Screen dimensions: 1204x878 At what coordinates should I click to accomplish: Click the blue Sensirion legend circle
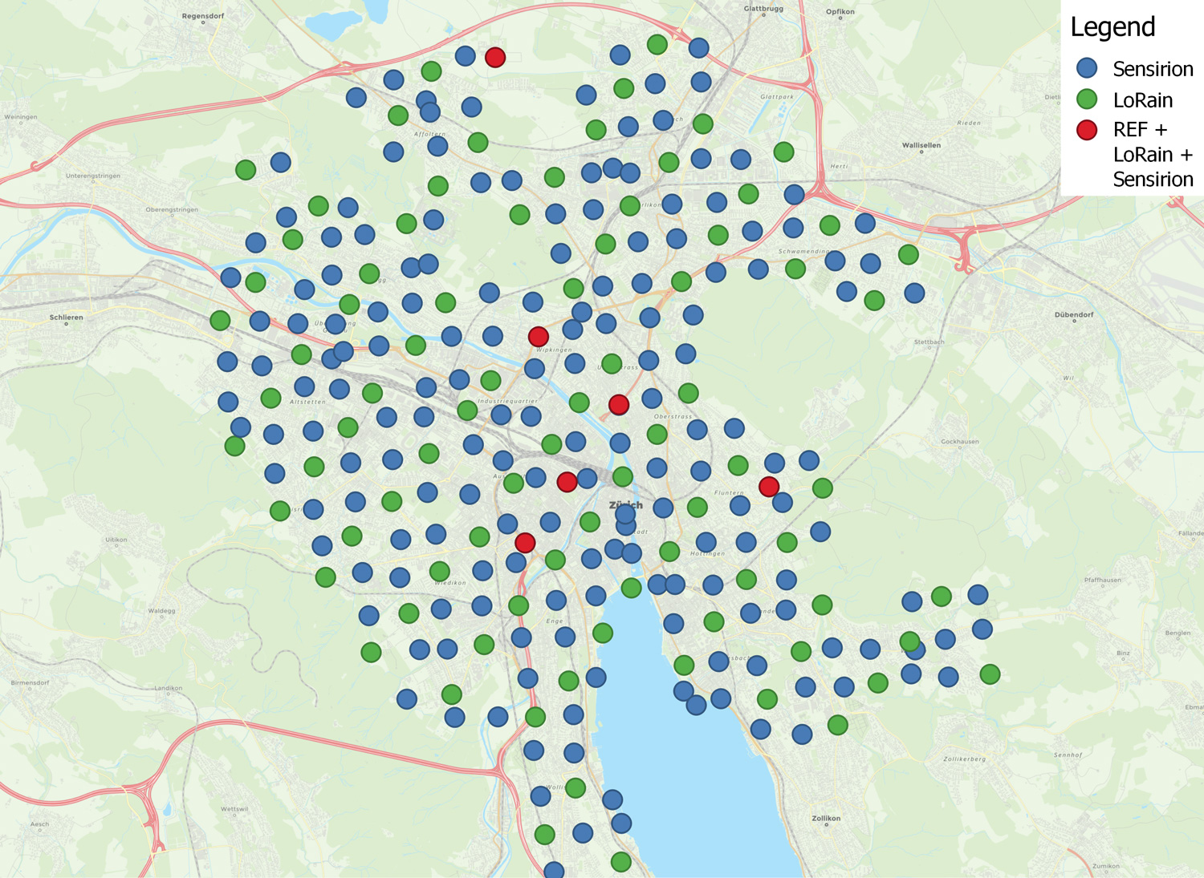[1087, 68]
